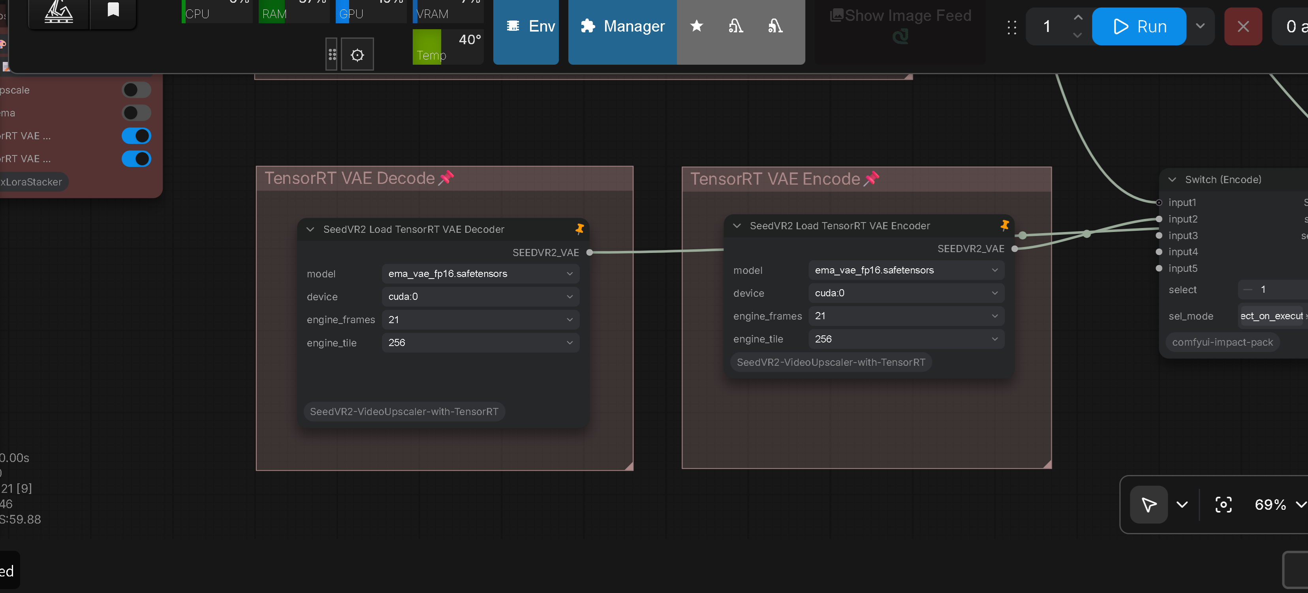Viewport: 1308px width, 593px height.
Task: Click the bookmark icon in top bar
Action: pyautogui.click(x=113, y=9)
